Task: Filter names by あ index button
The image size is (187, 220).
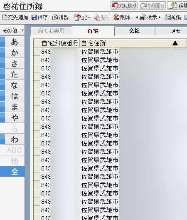Action: tap(15, 42)
